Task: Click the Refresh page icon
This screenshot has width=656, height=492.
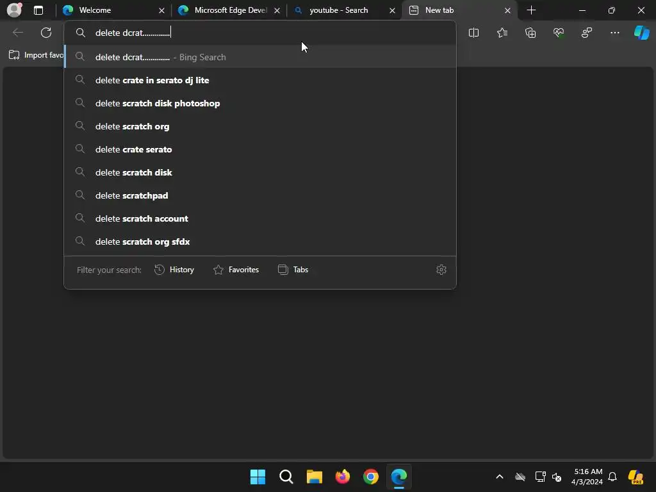Action: pos(46,33)
